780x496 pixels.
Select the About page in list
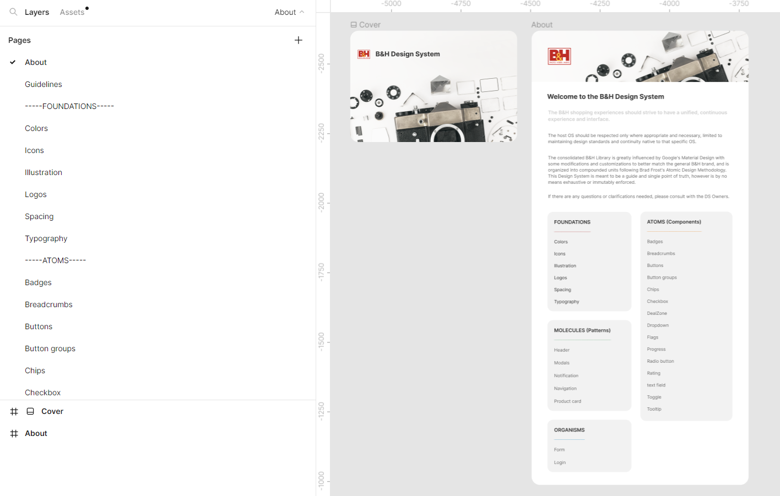[x=36, y=62]
